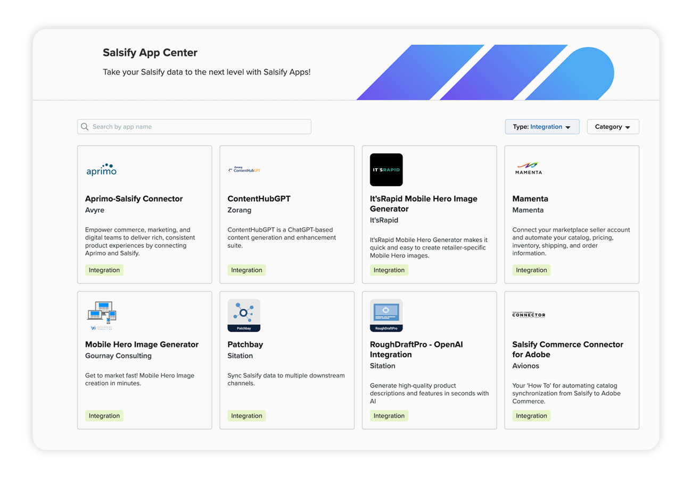Screen dimensions: 692x479
Task: Click Integration tag on It'sRapid card
Action: point(389,270)
